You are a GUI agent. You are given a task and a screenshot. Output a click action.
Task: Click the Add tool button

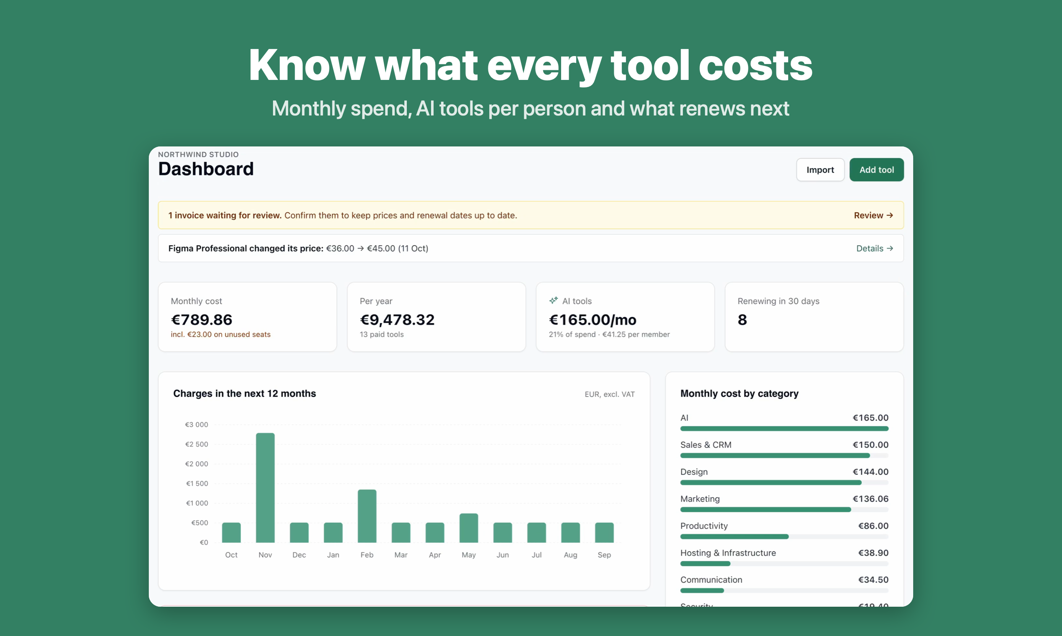[x=876, y=170]
